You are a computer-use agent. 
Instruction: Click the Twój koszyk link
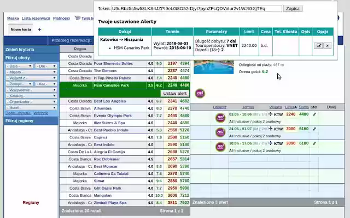coord(87,18)
